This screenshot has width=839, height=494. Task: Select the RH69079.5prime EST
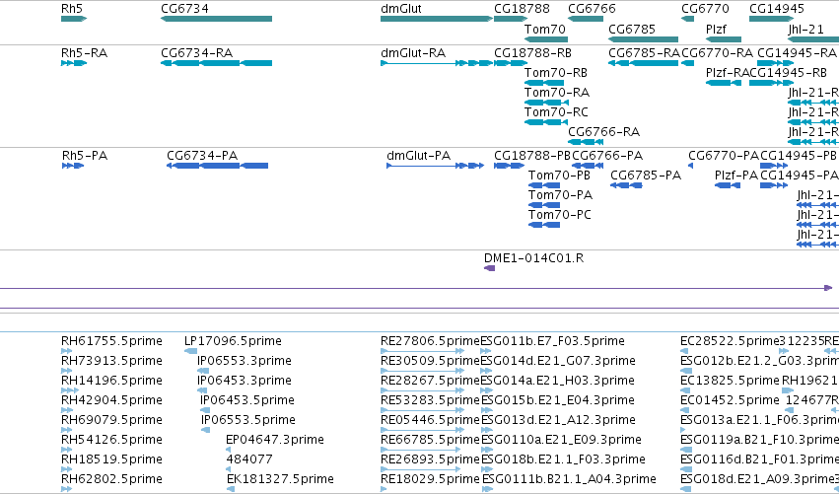click(67, 430)
